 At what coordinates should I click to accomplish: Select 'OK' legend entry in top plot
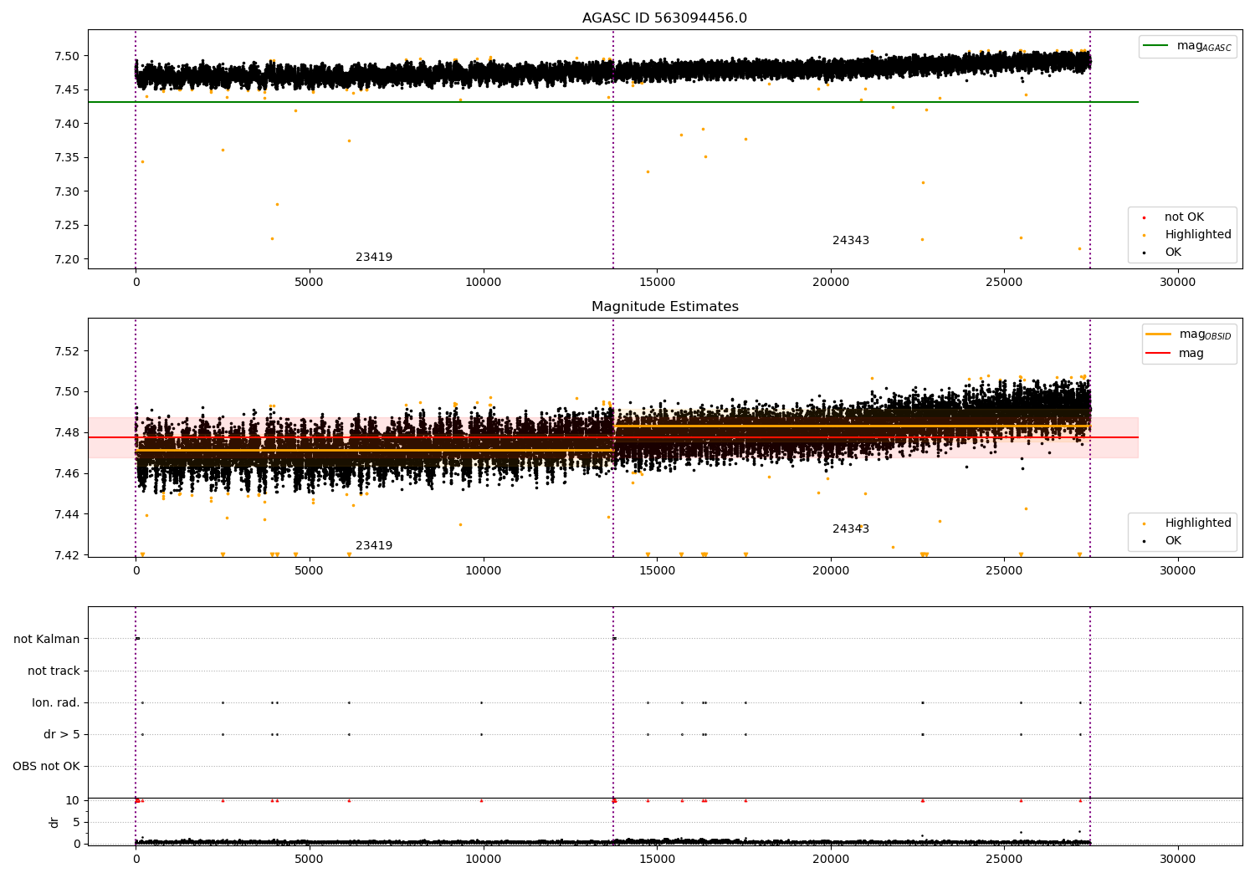(1173, 253)
